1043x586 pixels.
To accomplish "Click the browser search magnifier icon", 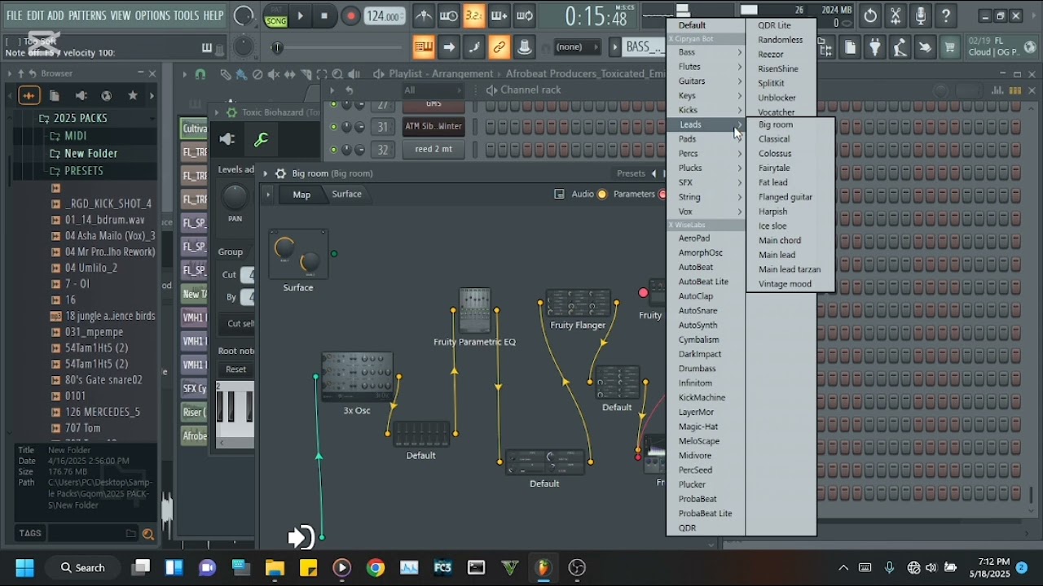I will (x=147, y=534).
